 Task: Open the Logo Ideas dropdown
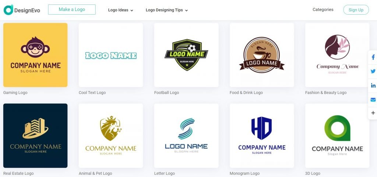(120, 10)
